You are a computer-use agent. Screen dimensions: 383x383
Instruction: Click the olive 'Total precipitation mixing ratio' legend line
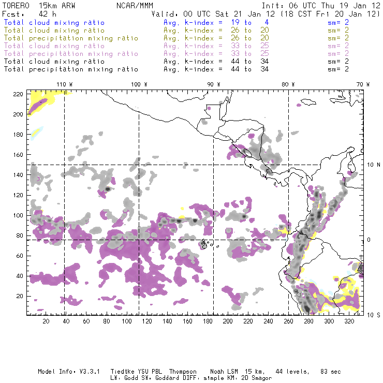(x=71, y=38)
